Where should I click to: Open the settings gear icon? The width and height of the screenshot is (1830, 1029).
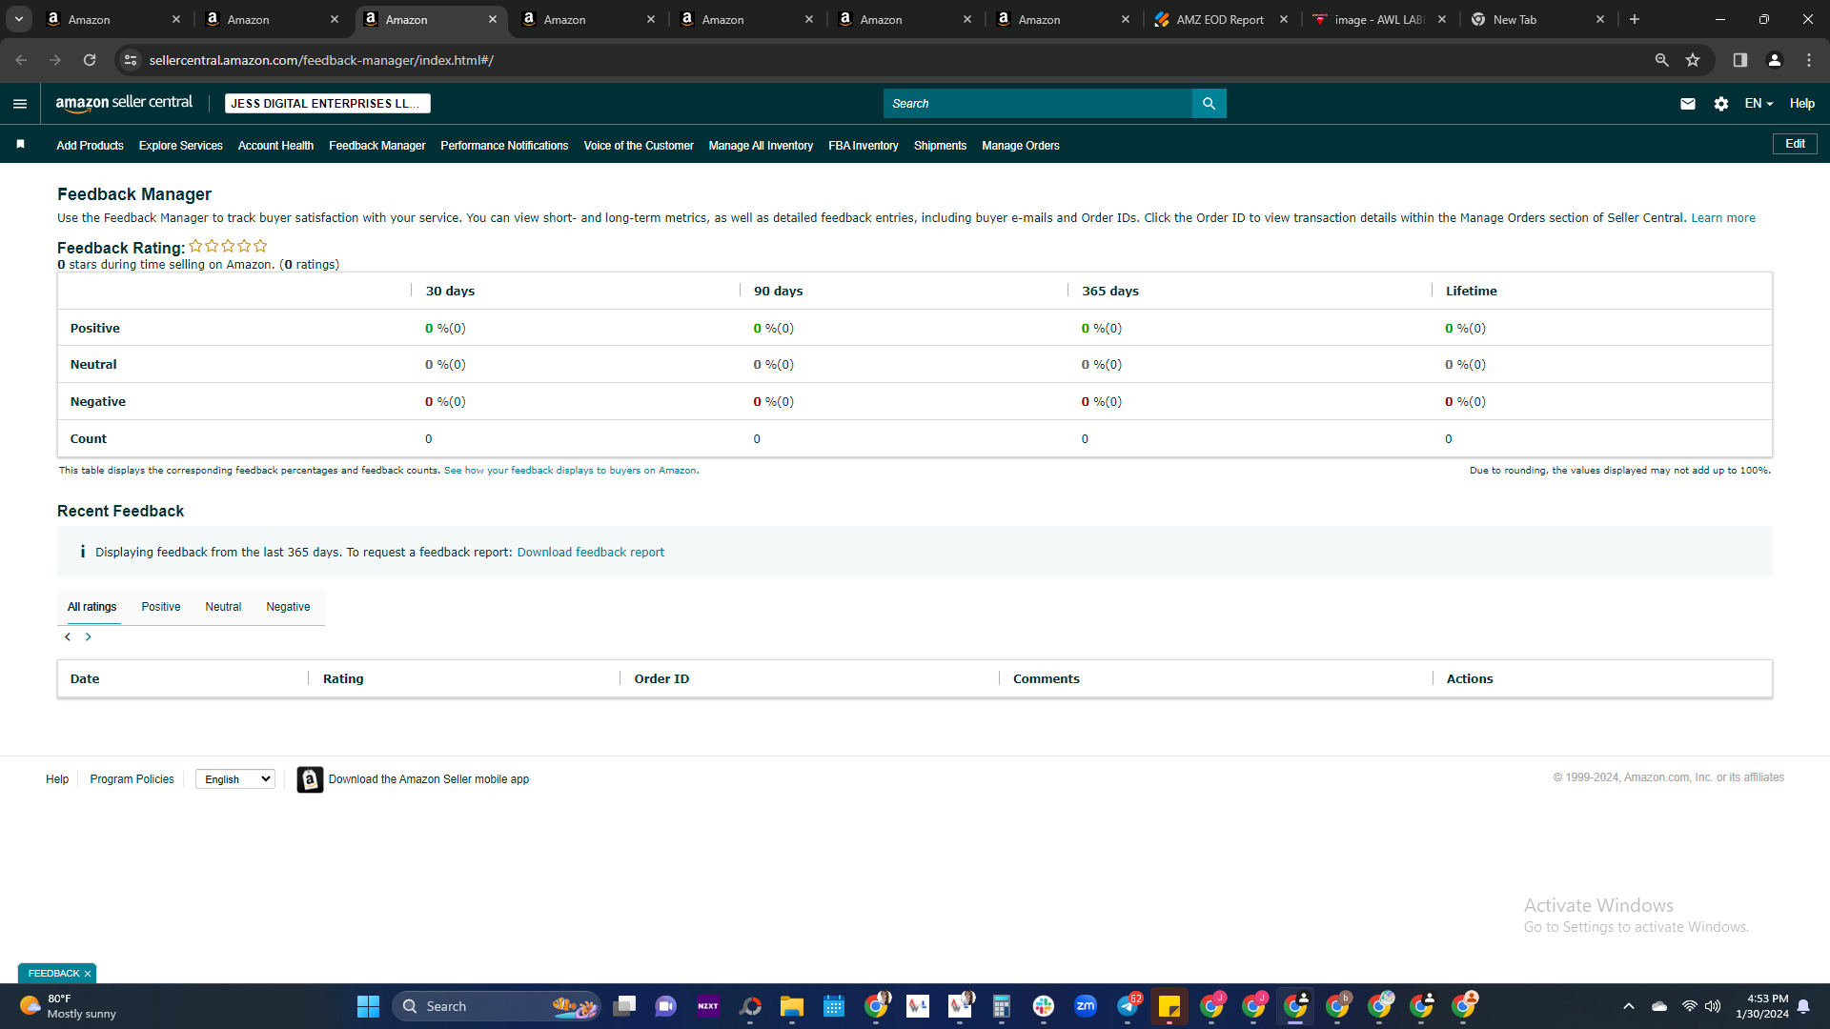tap(1721, 104)
